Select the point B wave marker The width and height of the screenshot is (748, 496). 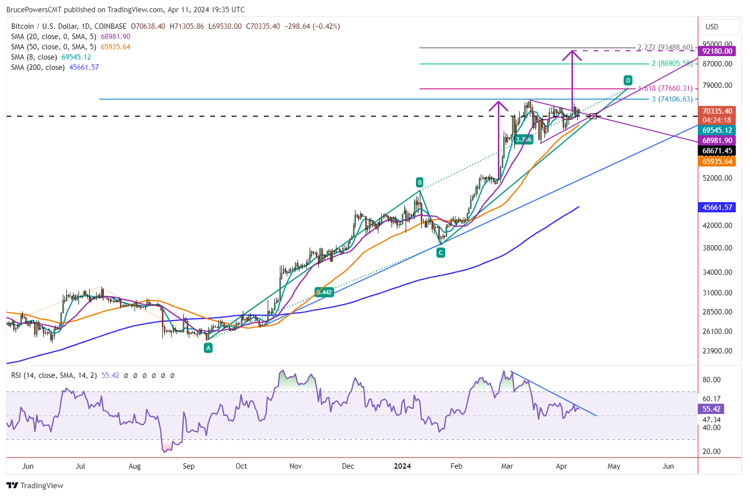pos(419,182)
